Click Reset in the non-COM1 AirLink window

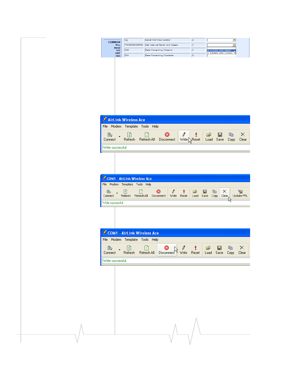(x=196, y=137)
